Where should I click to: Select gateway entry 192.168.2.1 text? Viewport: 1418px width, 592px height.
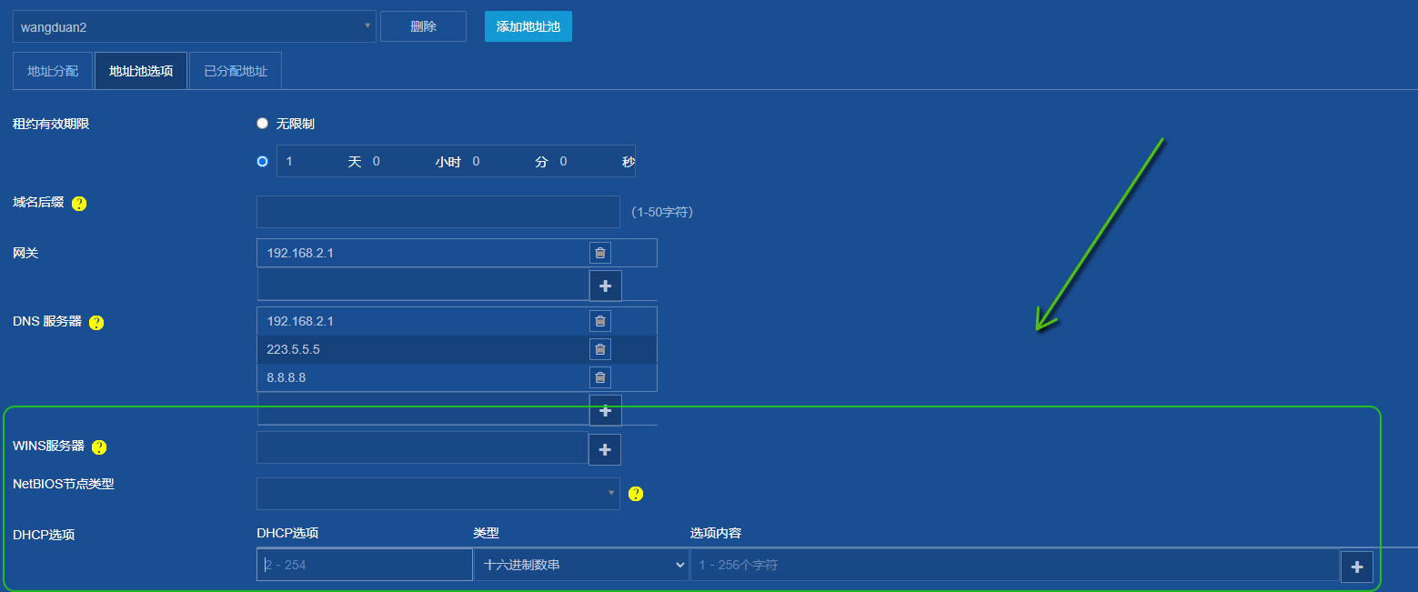click(x=300, y=253)
